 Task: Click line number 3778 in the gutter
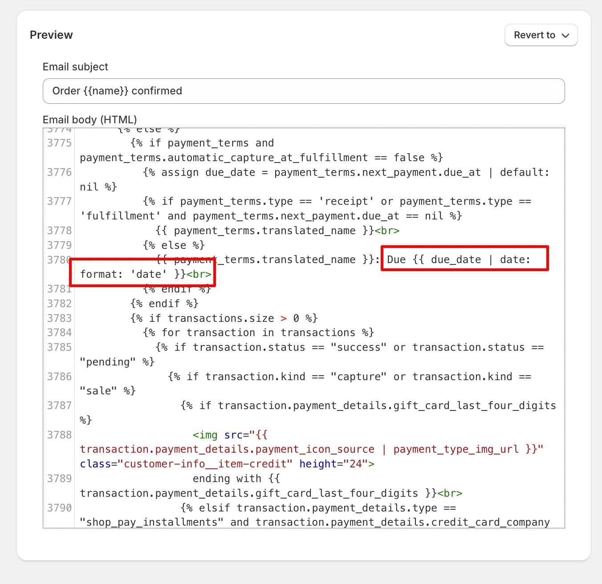(x=60, y=231)
